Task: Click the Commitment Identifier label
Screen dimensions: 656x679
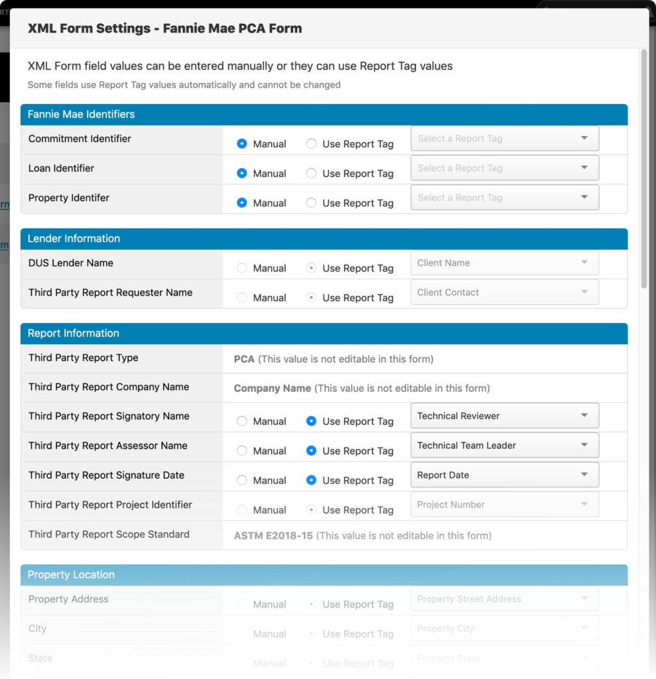Action: tap(80, 139)
